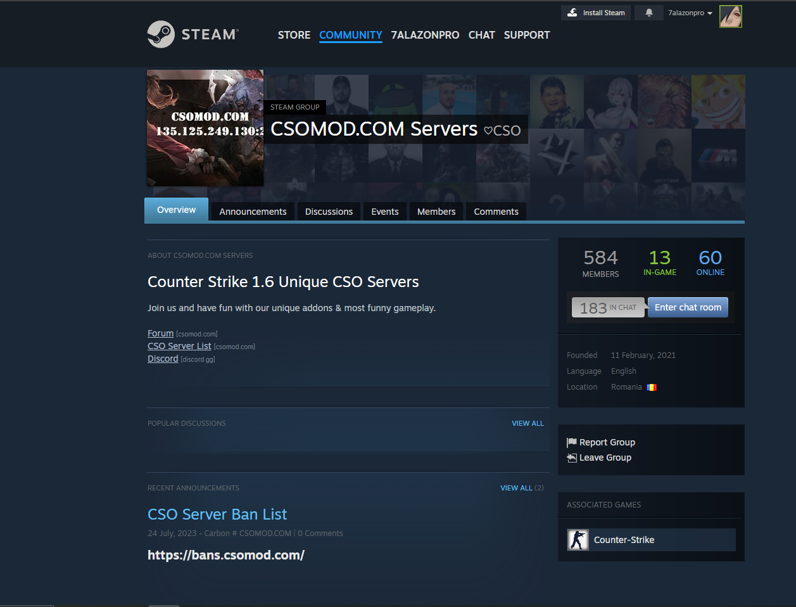796x607 pixels.
Task: Click the Install Steam download icon
Action: coord(572,13)
